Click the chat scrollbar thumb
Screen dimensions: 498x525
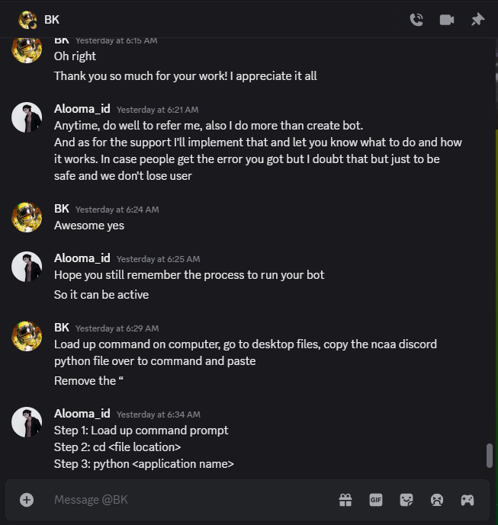(490, 455)
